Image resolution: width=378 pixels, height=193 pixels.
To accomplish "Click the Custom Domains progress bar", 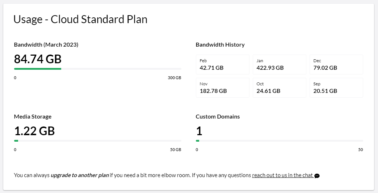I will coord(280,141).
